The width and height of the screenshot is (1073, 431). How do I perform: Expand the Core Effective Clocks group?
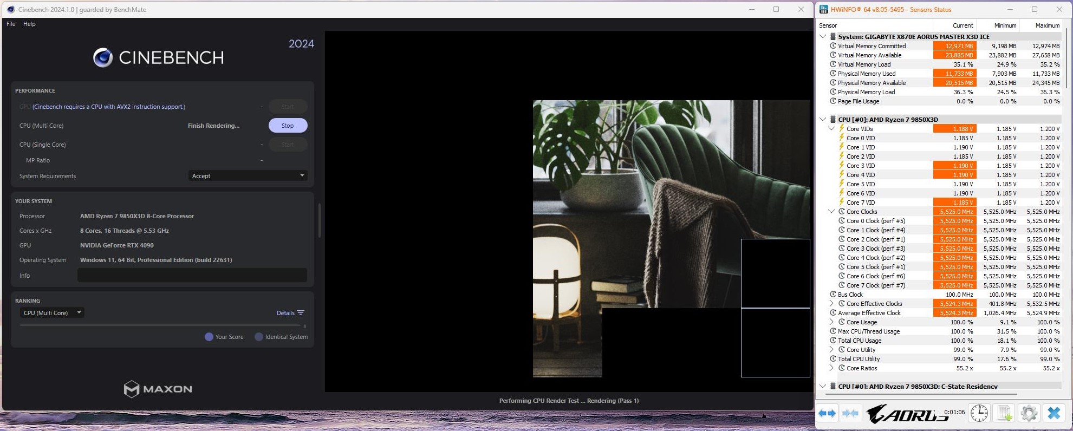[831, 304]
